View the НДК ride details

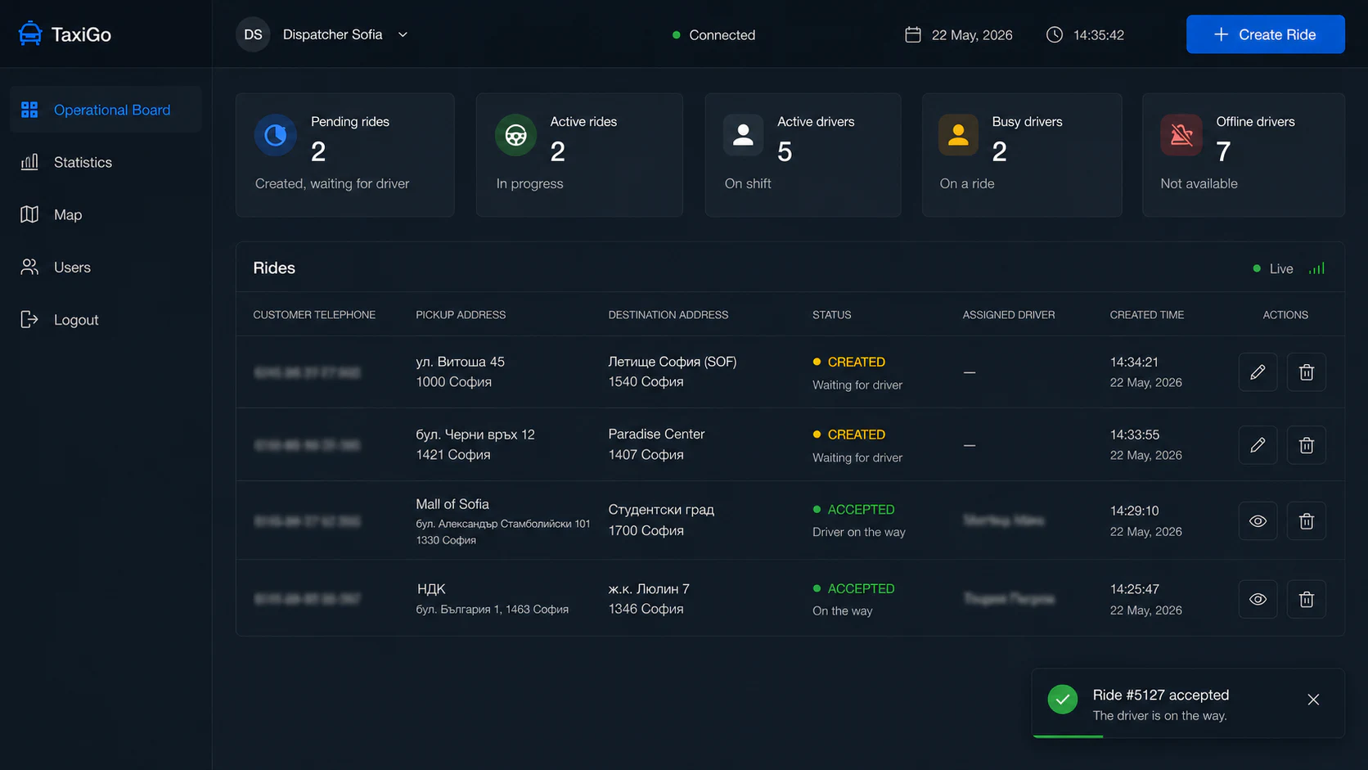click(1258, 600)
